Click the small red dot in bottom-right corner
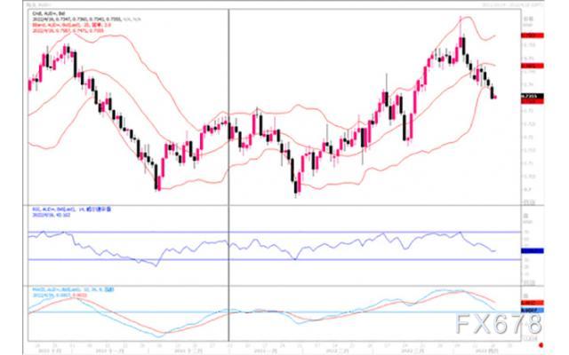Viewport: 569px width, 355px height. 541,345
